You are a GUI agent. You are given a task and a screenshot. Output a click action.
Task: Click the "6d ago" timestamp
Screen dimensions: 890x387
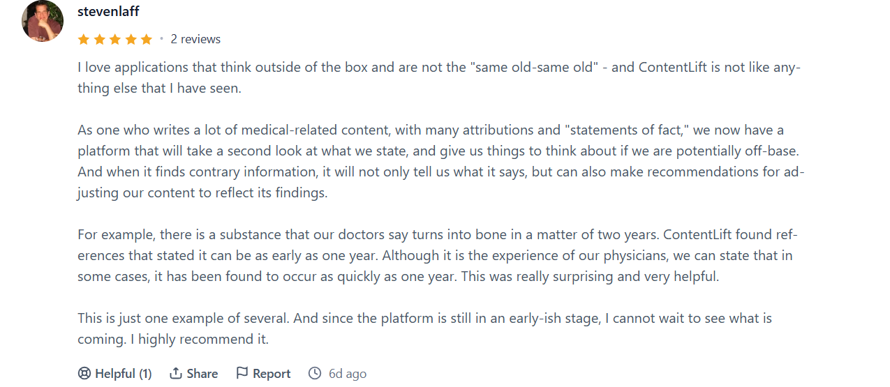tap(348, 374)
